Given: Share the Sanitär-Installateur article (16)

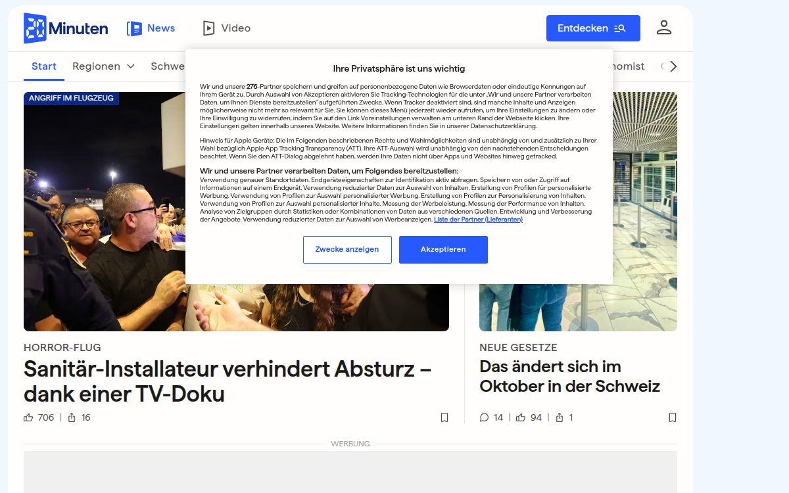Looking at the screenshot, I should (79, 417).
